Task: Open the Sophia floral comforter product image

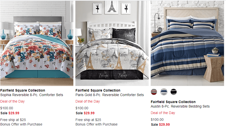Action: 37,43
